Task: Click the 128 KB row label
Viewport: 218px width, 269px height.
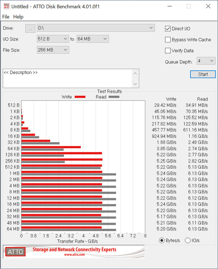Action: pyautogui.click(x=12, y=155)
